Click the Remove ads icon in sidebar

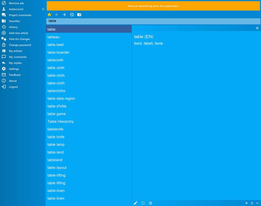point(4,3)
